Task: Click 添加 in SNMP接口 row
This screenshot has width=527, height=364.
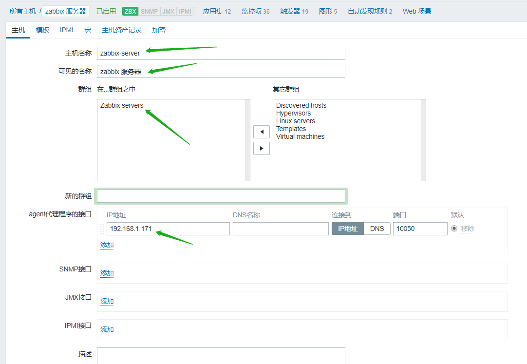Action: [107, 273]
